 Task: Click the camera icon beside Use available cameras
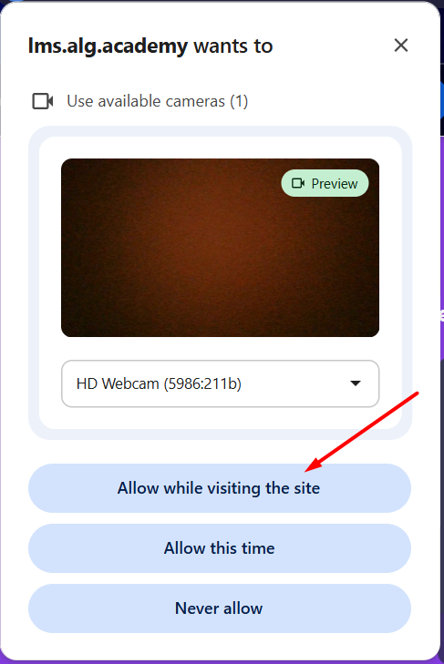click(43, 101)
